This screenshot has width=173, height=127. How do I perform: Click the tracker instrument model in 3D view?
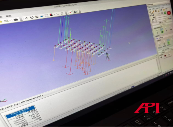click(x=108, y=57)
